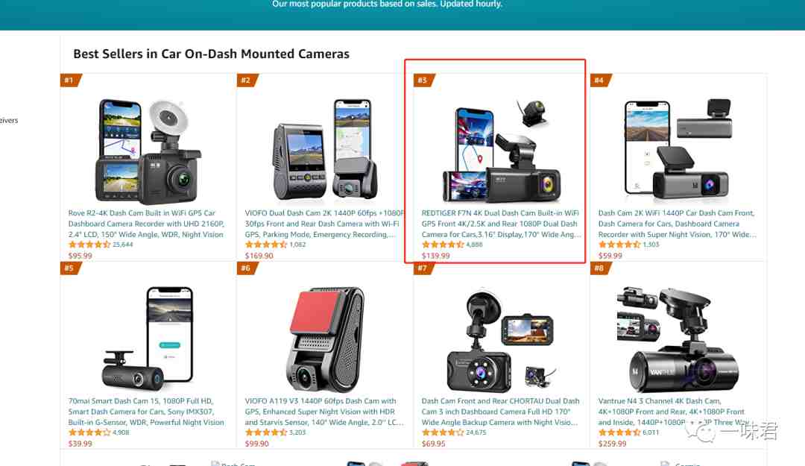
Task: Click the $59.99 price of #4 dash cam
Action: pyautogui.click(x=610, y=255)
